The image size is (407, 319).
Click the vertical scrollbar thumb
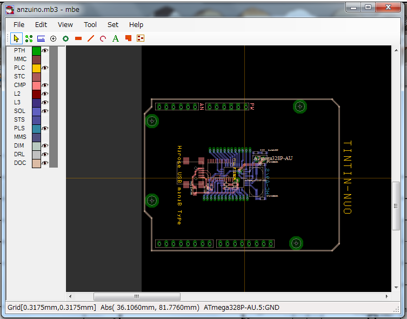click(x=396, y=206)
